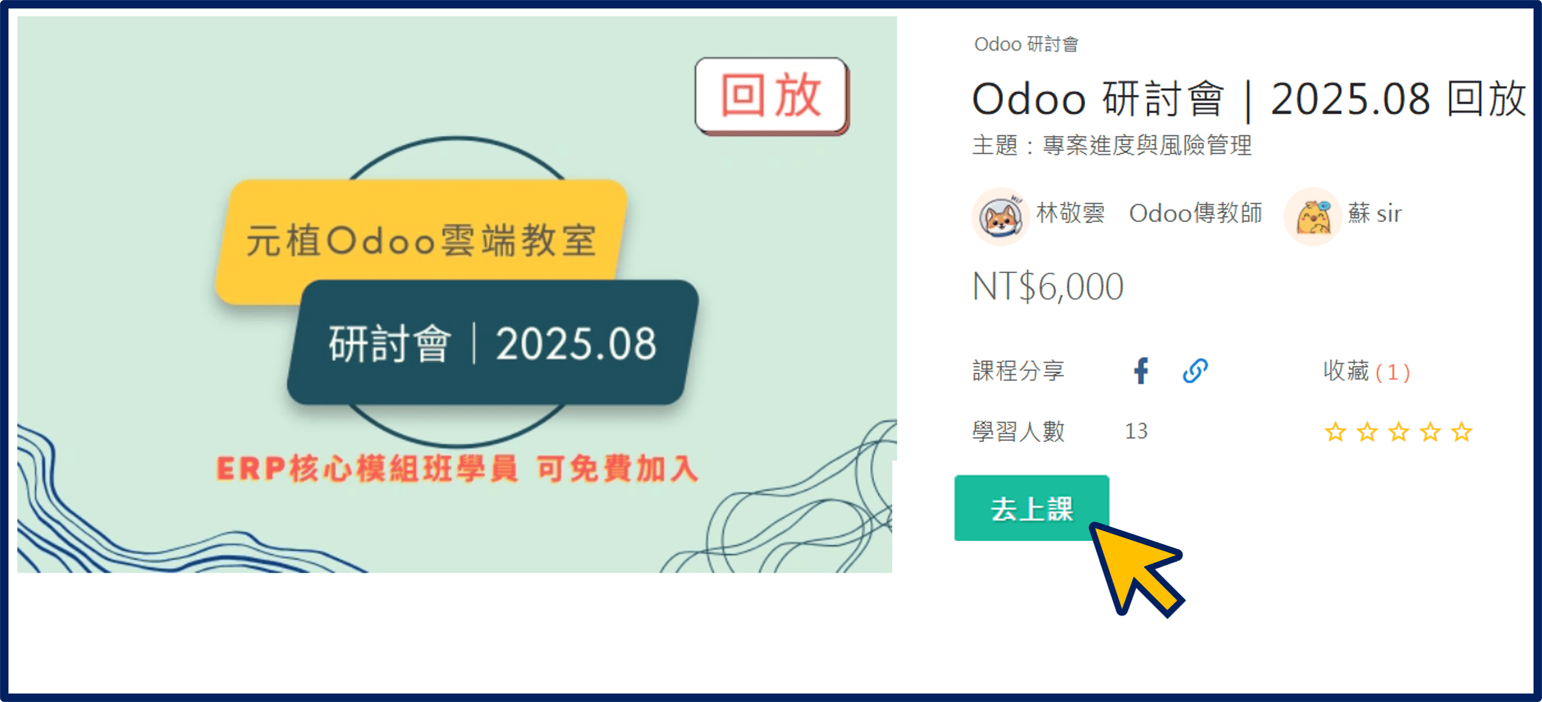Screen dimensions: 1542x702
Task: Open the Odoo傳教師 instructor link
Action: 1195,214
